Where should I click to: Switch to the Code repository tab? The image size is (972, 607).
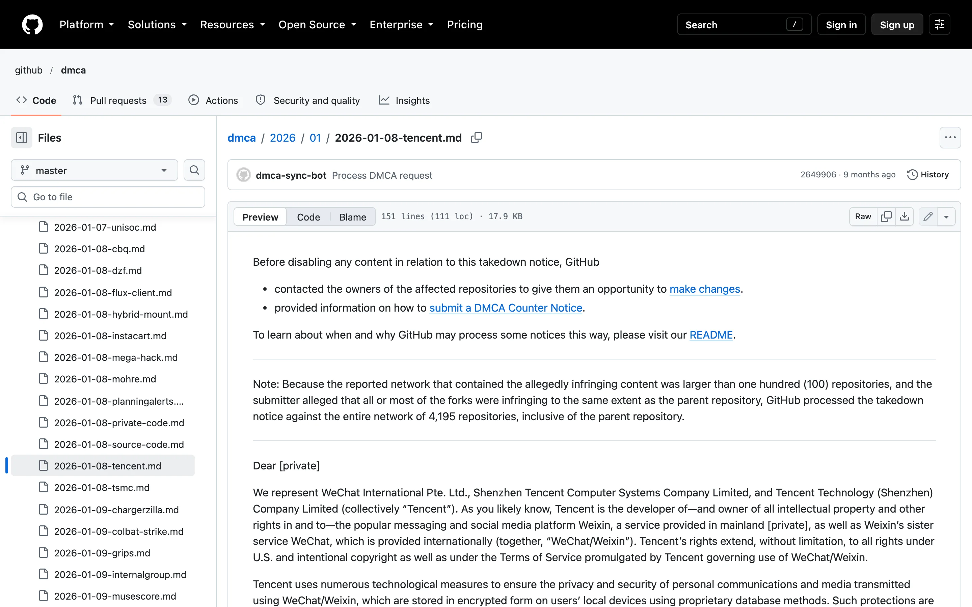point(36,100)
